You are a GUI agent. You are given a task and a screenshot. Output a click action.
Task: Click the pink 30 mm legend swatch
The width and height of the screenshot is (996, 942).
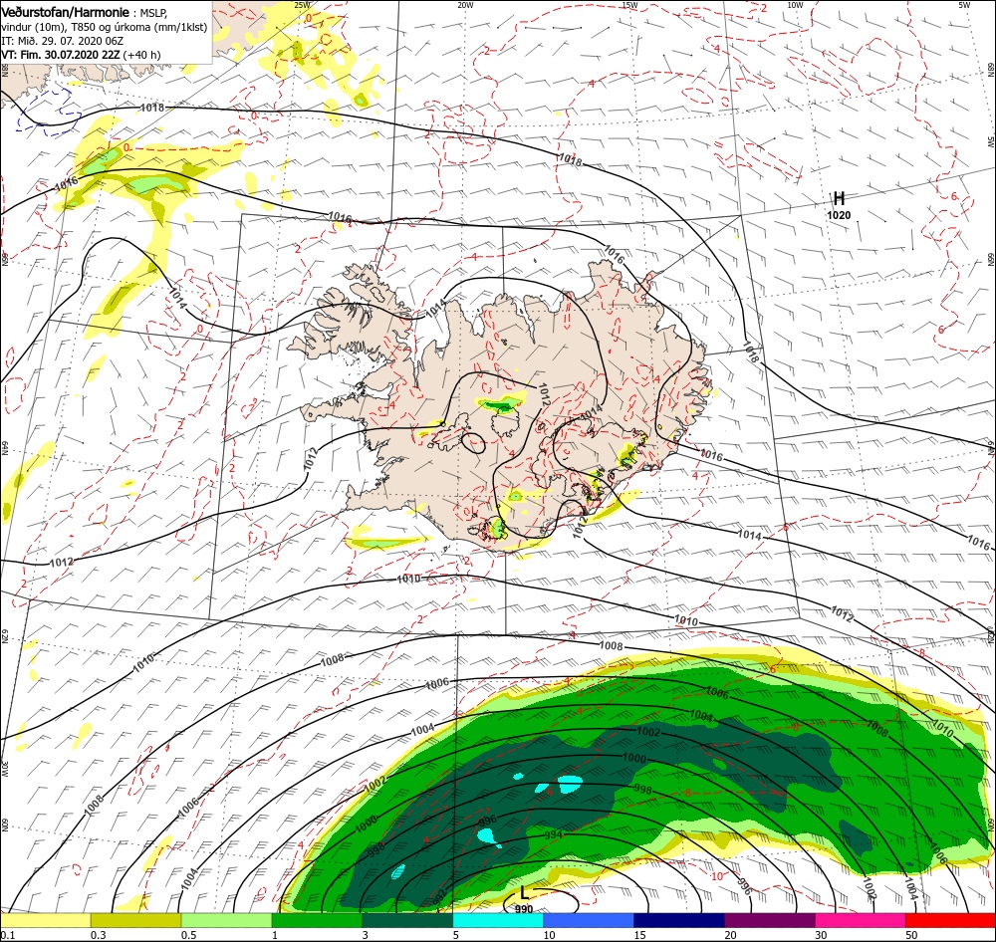click(861, 920)
